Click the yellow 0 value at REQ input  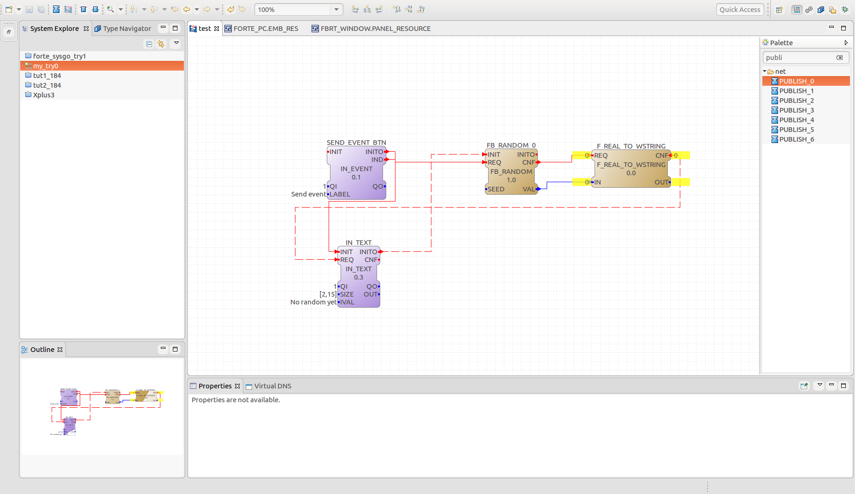pyautogui.click(x=582, y=155)
